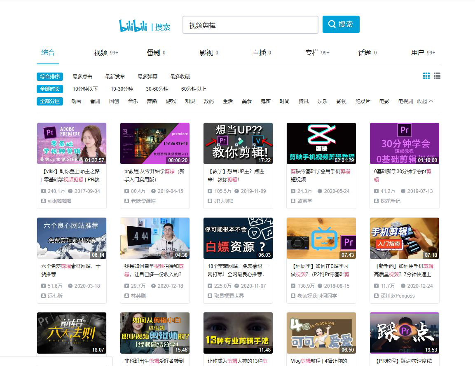The height and width of the screenshot is (366, 475).
Task: Open the 用户 99+ tab
Action: tap(423, 53)
